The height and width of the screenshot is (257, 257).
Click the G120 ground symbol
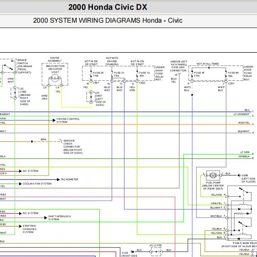tap(133, 251)
